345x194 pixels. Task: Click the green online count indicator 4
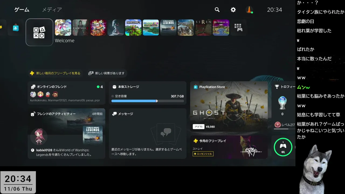tap(100, 87)
